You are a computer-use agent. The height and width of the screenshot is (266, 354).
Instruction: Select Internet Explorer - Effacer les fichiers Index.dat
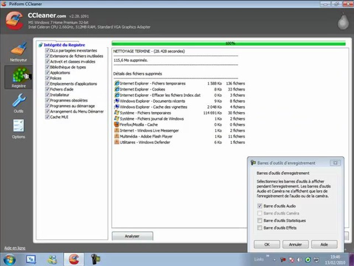click(x=160, y=95)
